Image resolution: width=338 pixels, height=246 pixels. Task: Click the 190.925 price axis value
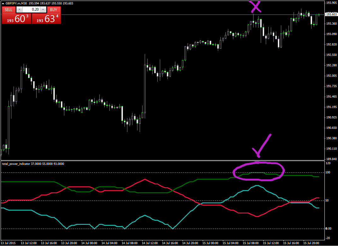coord(331,117)
